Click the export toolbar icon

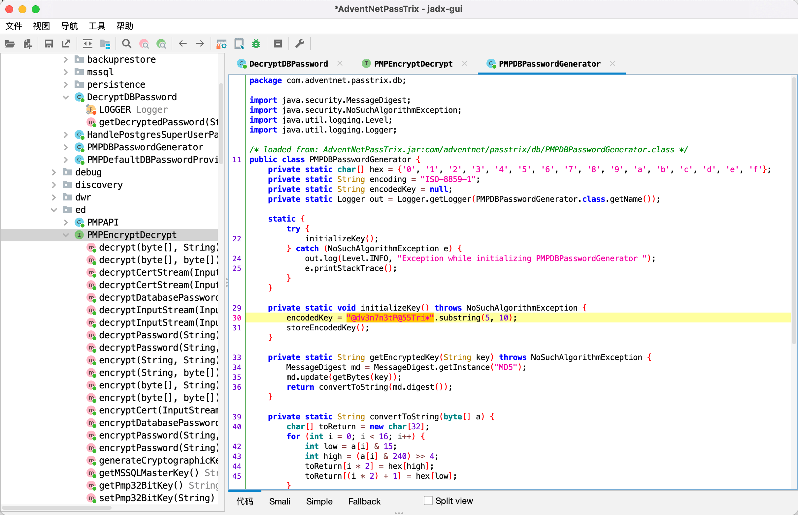[x=66, y=44]
